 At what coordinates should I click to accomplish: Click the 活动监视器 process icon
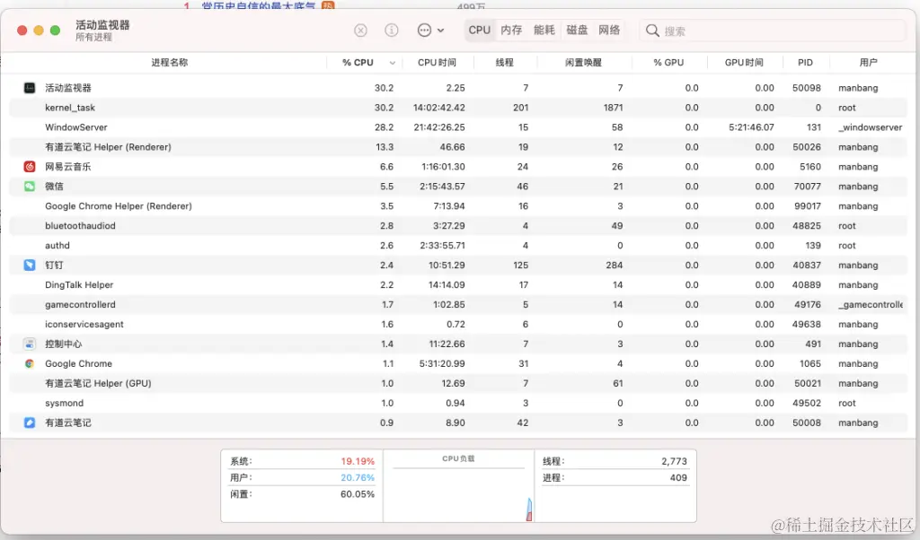point(30,88)
